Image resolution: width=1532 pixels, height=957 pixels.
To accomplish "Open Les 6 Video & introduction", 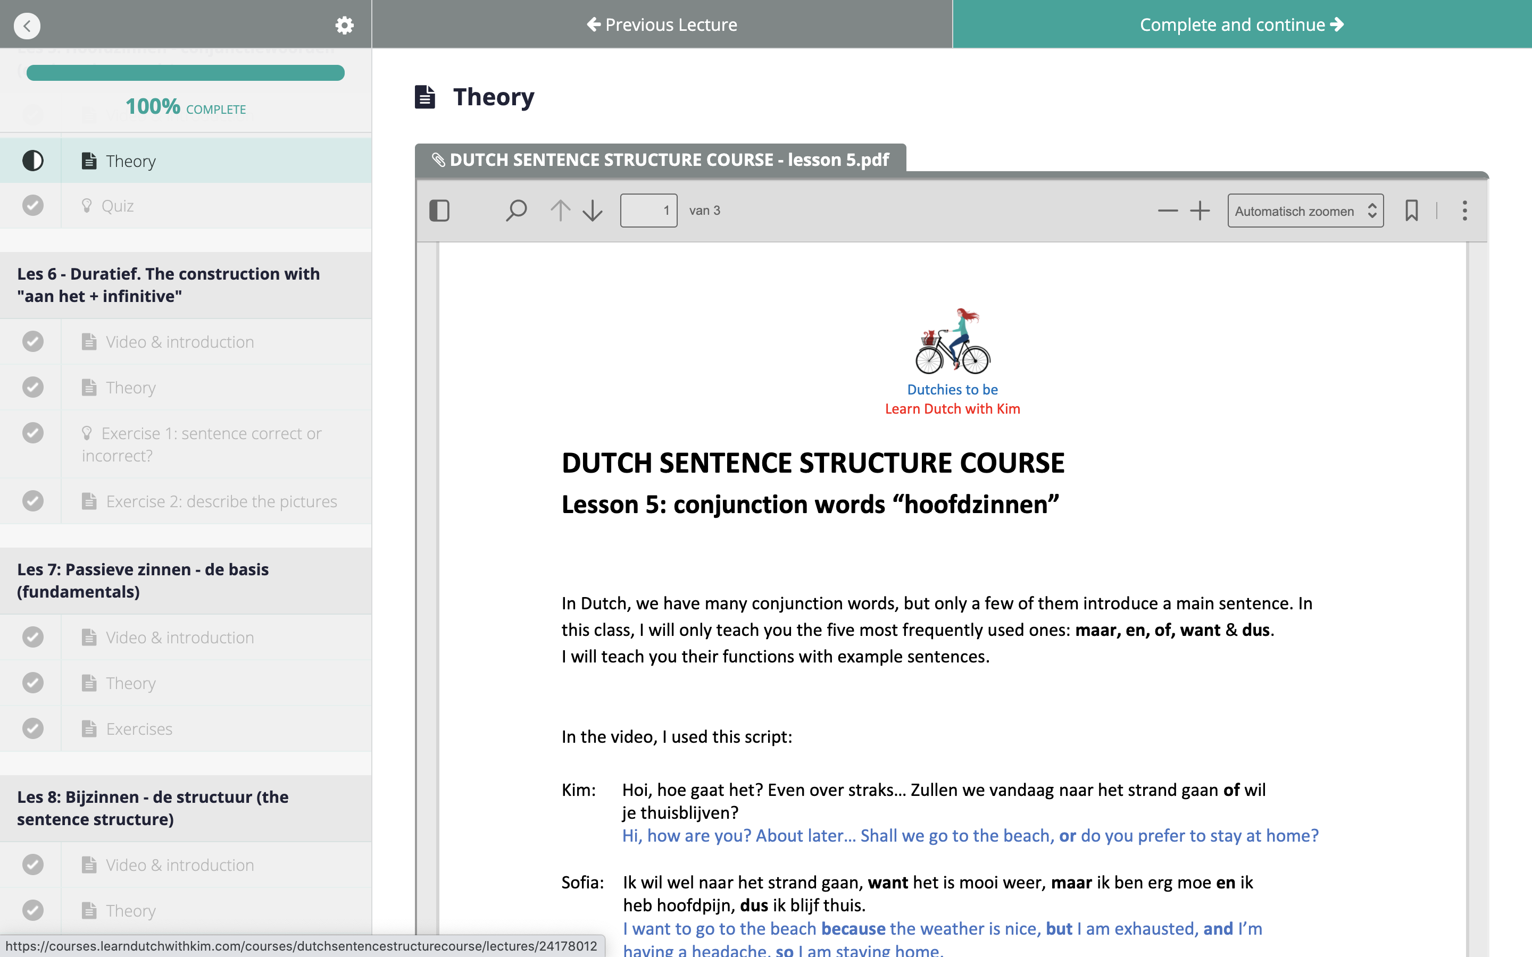I will 186,342.
